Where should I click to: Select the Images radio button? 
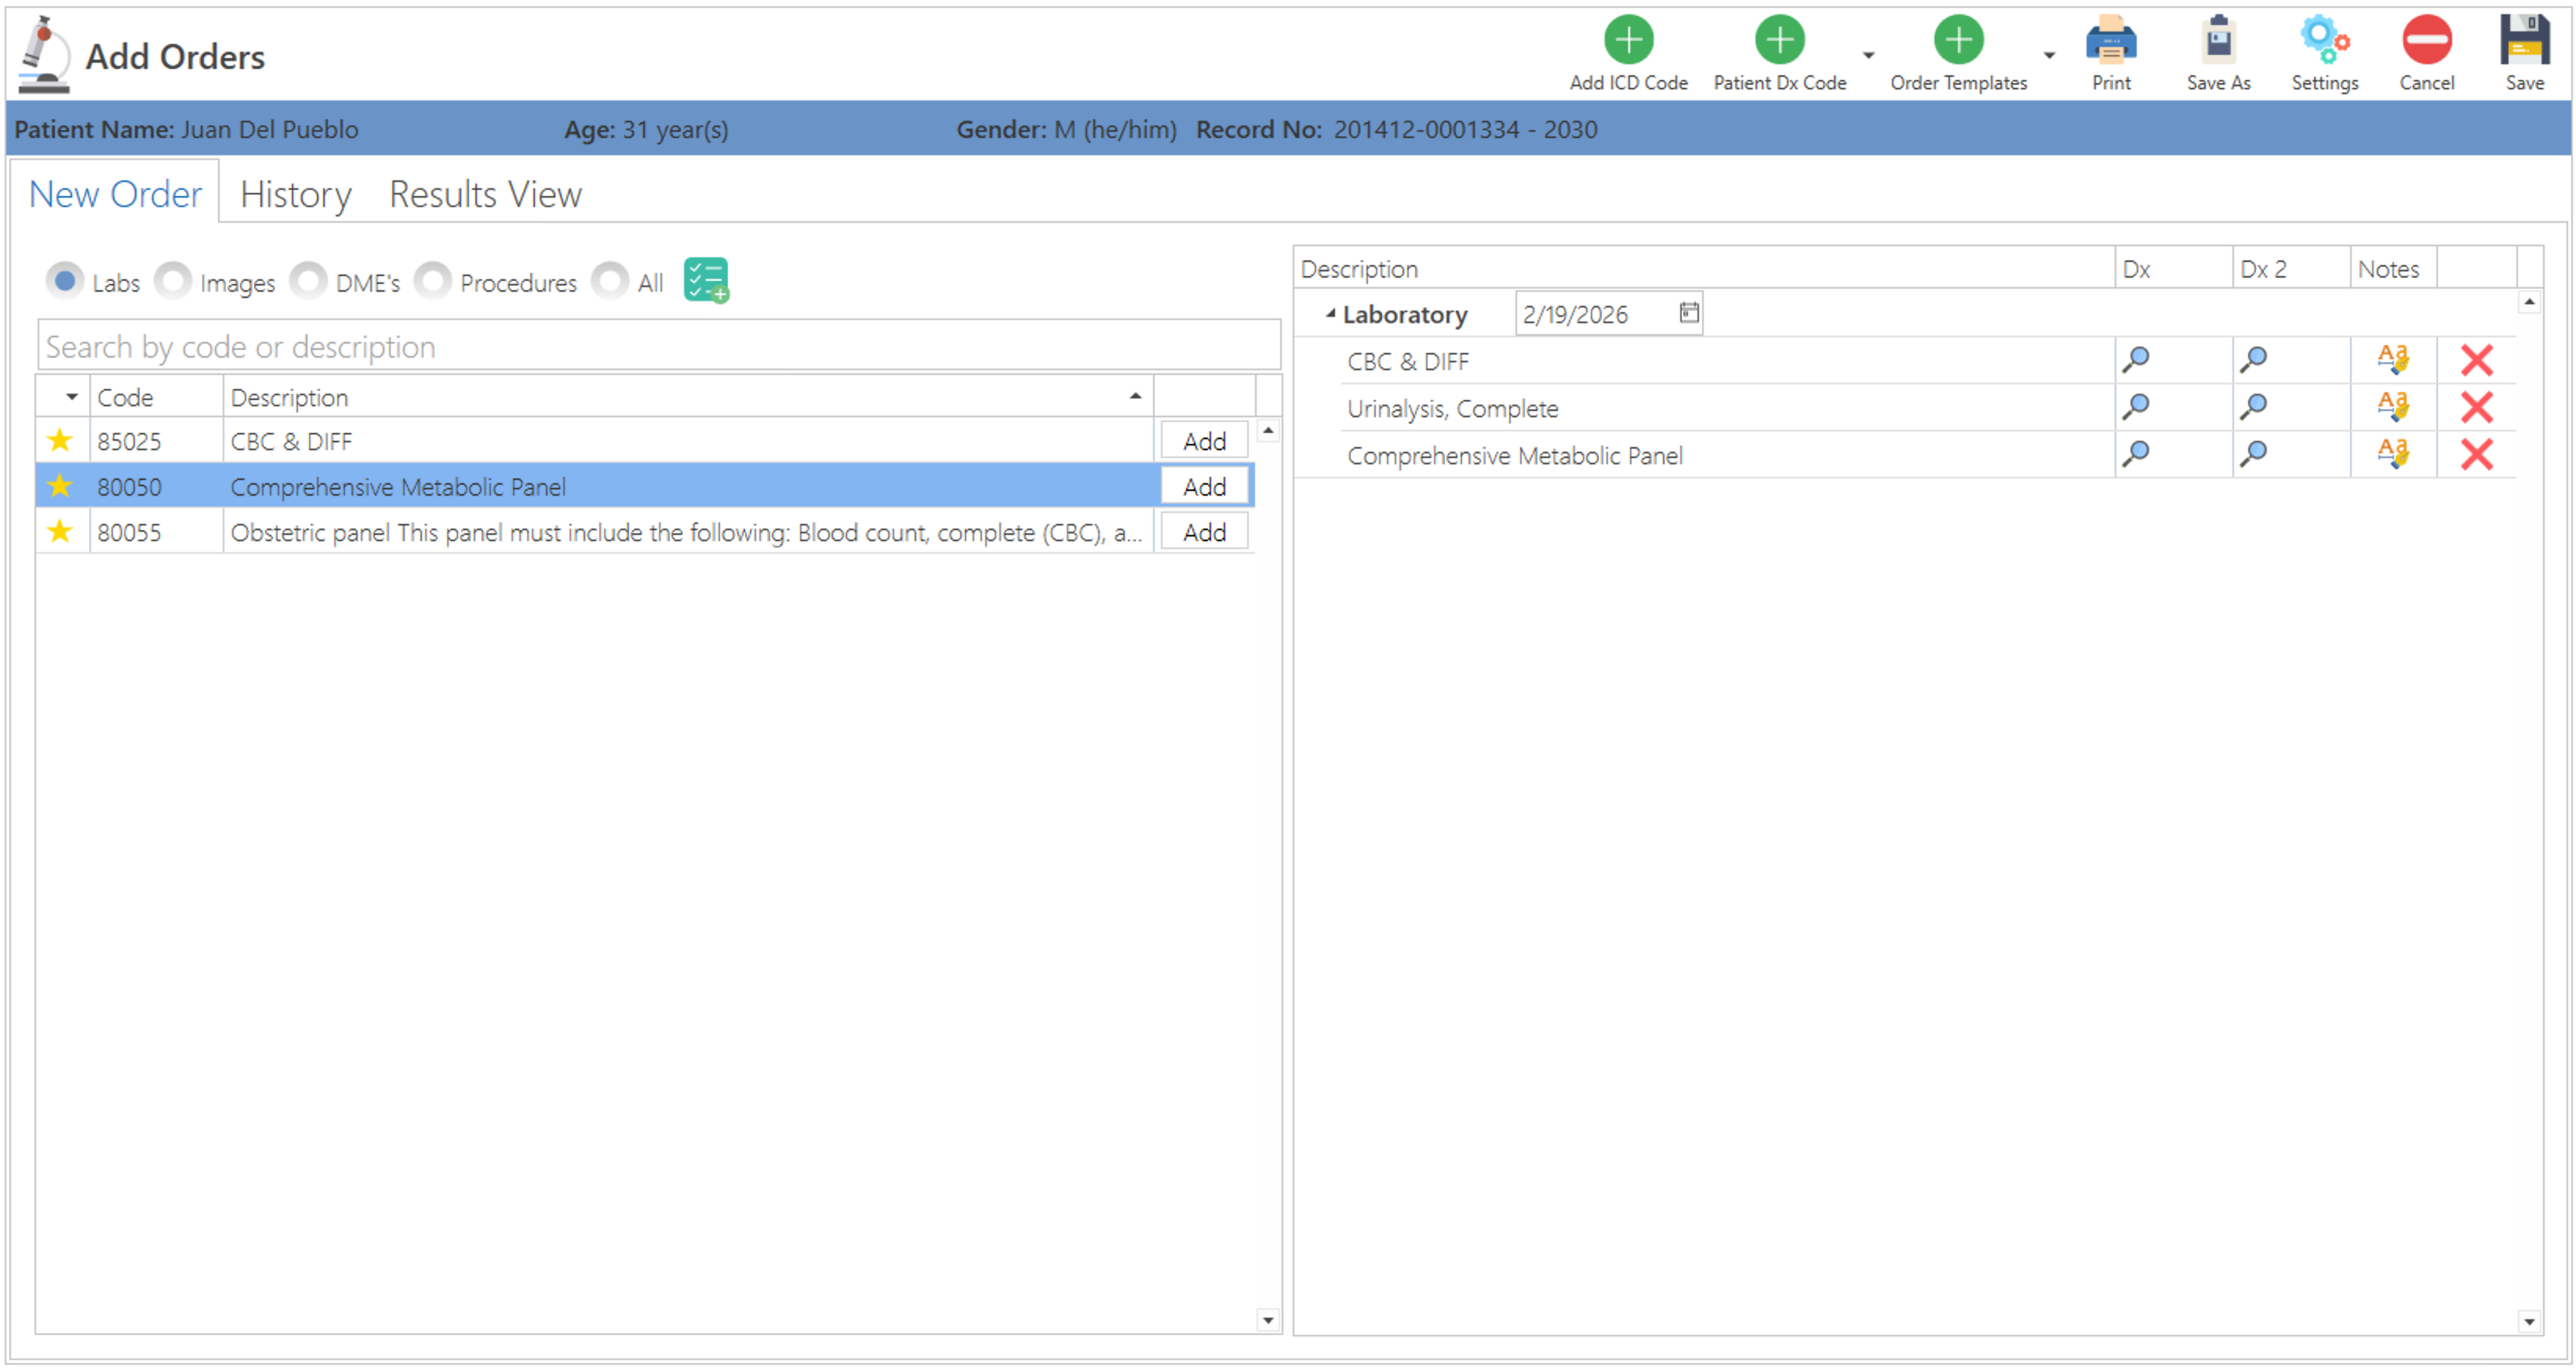click(x=173, y=281)
